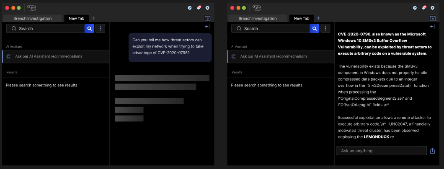Click AI Assistant swirl icon in right window
This screenshot has height=169, width=444.
click(x=234, y=56)
